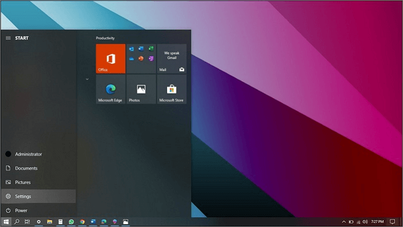Open Documents from the Start menu
The image size is (403, 227).
[x=39, y=168]
